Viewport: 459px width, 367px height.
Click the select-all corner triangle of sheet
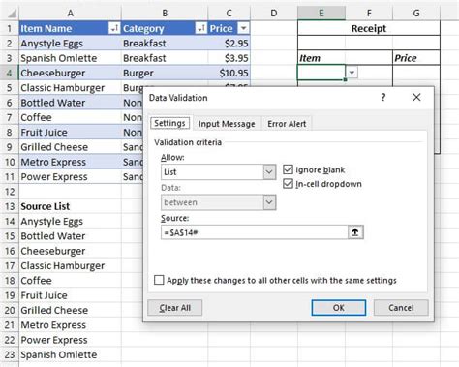(12, 14)
